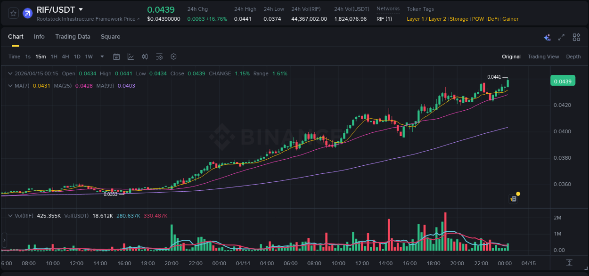Screen dimensions: 589x276
Task: Reset chart scale icon at bottom right
Action: click(x=569, y=262)
